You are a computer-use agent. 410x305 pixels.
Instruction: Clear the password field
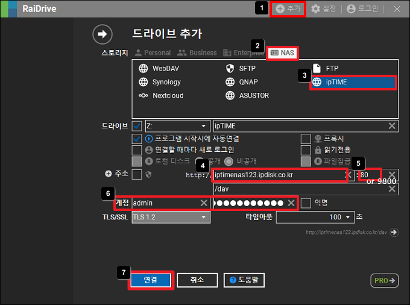[x=291, y=203]
